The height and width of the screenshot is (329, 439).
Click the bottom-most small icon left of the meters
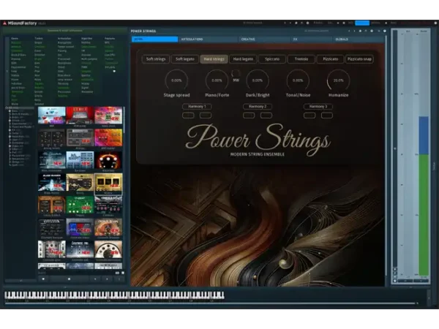[x=395, y=281]
